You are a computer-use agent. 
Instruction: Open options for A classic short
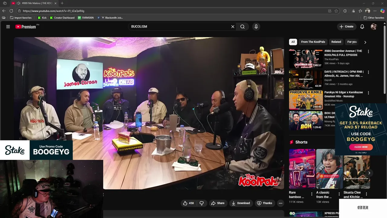click(x=339, y=194)
